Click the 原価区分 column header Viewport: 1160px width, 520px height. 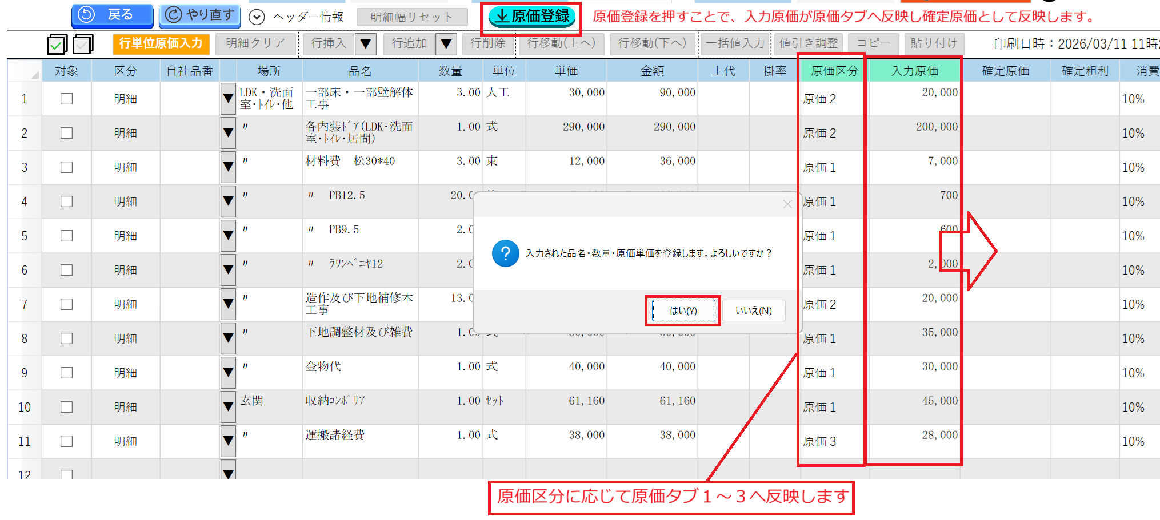(x=834, y=71)
